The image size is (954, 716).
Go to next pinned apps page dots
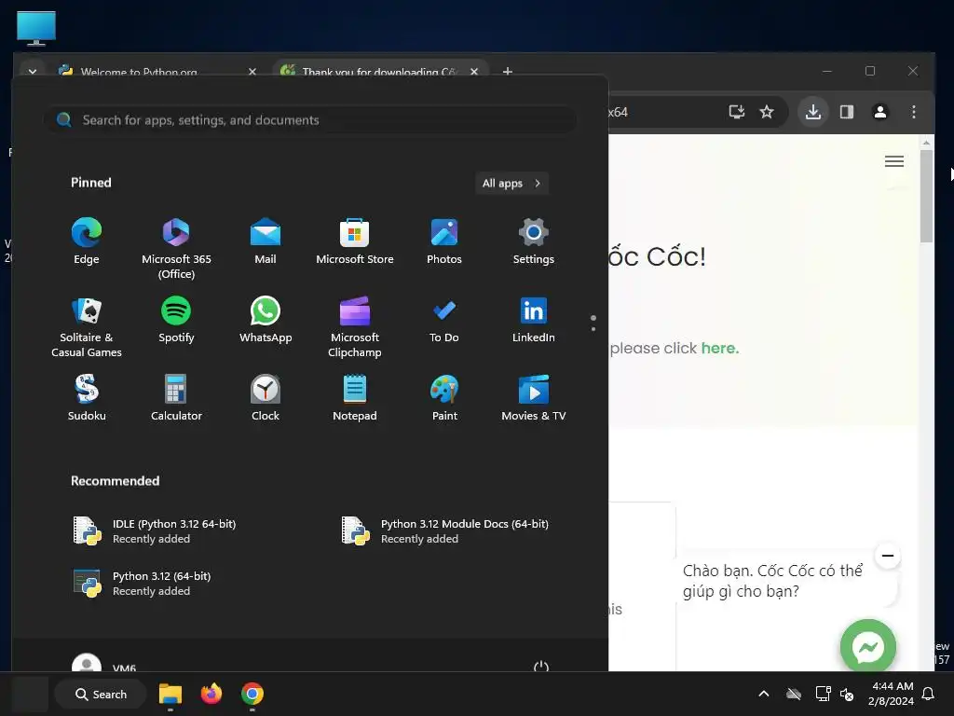coord(593,324)
